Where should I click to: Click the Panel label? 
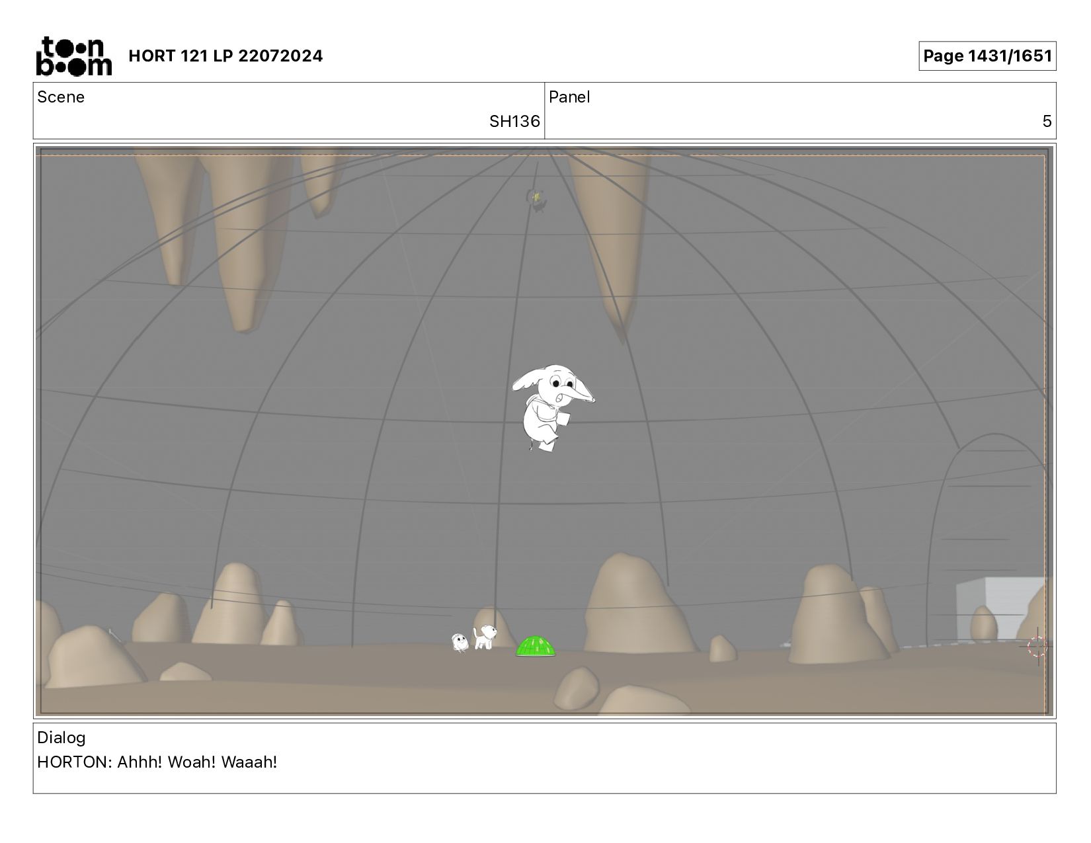click(569, 97)
